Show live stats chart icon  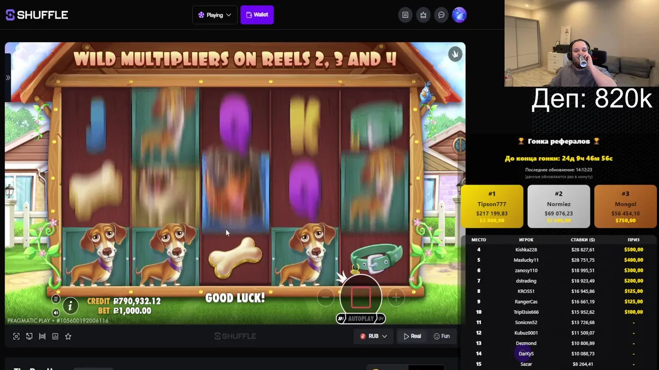pos(55,336)
